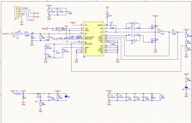Select the D6 controller IC body
This screenshot has width=192, height=123.
[x=94, y=39]
